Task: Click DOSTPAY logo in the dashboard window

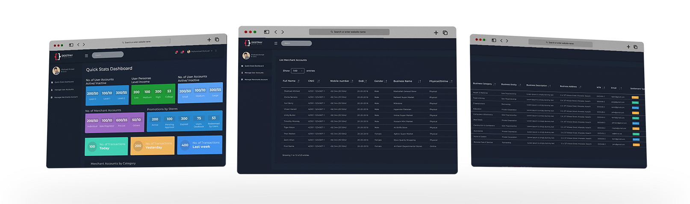Action: [64, 56]
